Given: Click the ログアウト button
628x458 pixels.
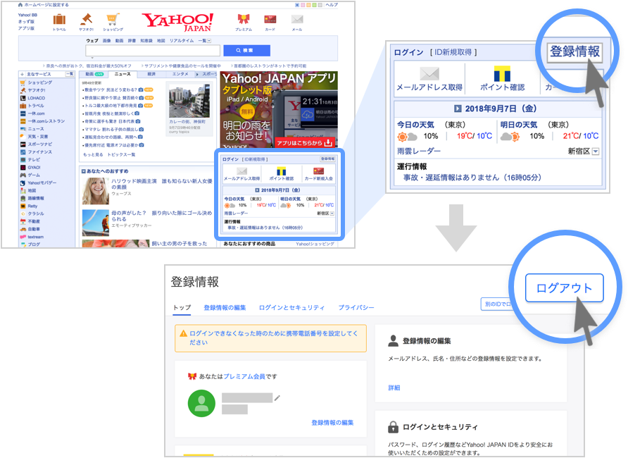Looking at the screenshot, I should click(x=564, y=287).
